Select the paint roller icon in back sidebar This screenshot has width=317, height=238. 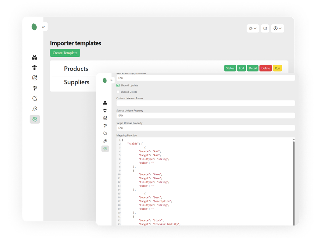(35, 88)
